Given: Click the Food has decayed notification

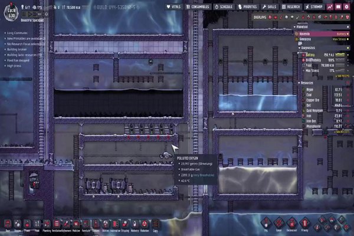Looking at the screenshot, I should (x=18, y=61).
